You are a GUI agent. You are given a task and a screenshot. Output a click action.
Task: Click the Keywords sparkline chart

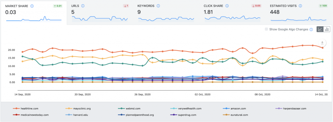pyautogui.click(x=166, y=19)
